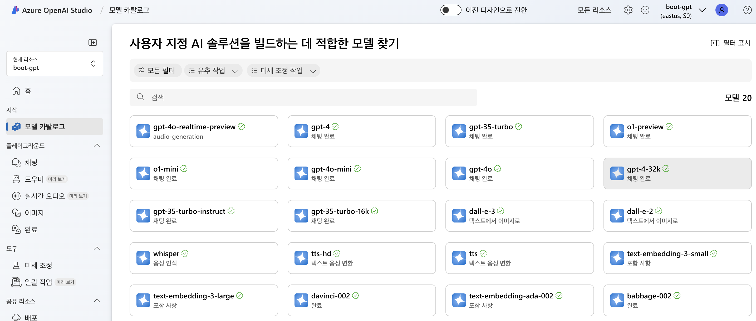Image resolution: width=756 pixels, height=321 pixels.
Task: Open the help question mark icon
Action: click(x=747, y=10)
